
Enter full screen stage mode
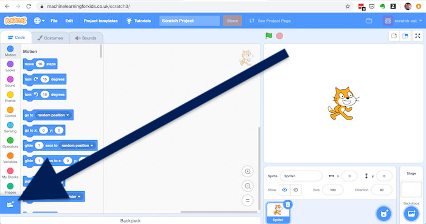pos(417,36)
